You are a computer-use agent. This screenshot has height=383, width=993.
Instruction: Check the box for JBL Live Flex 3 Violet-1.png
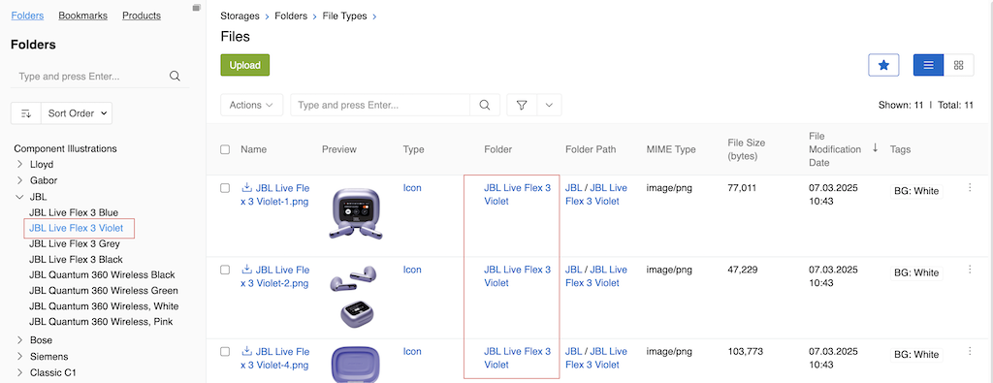coord(225,188)
